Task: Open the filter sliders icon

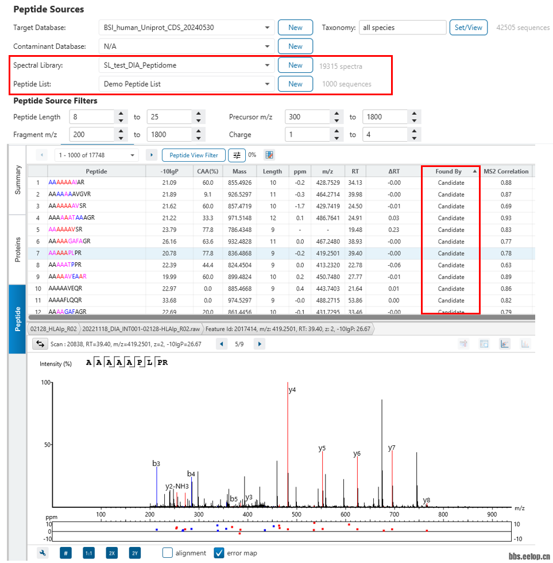Action: pyautogui.click(x=237, y=155)
